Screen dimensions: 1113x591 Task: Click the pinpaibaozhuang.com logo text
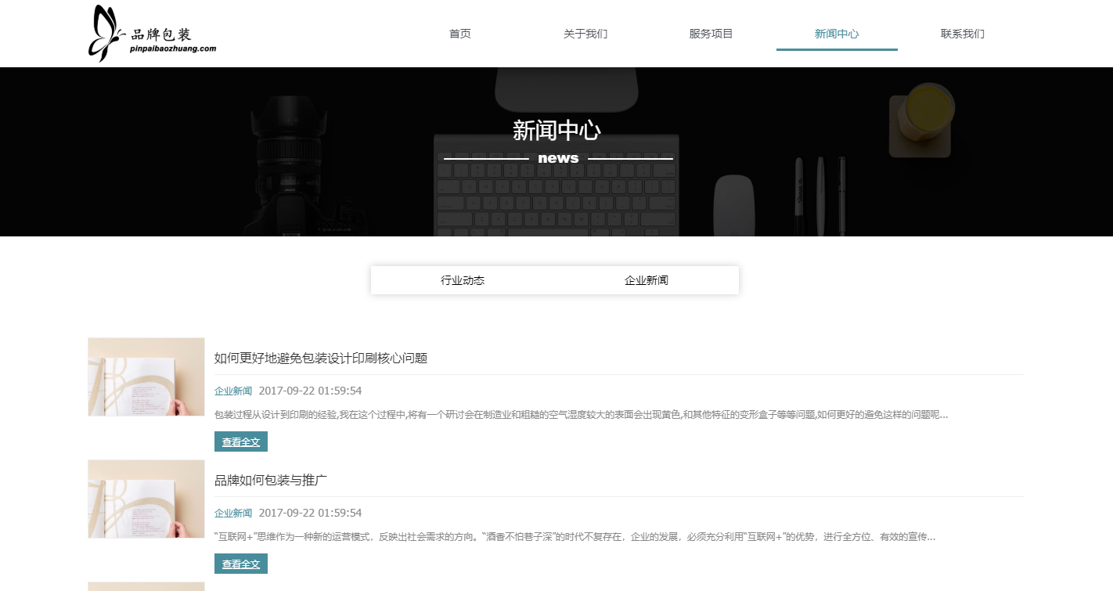coord(173,49)
